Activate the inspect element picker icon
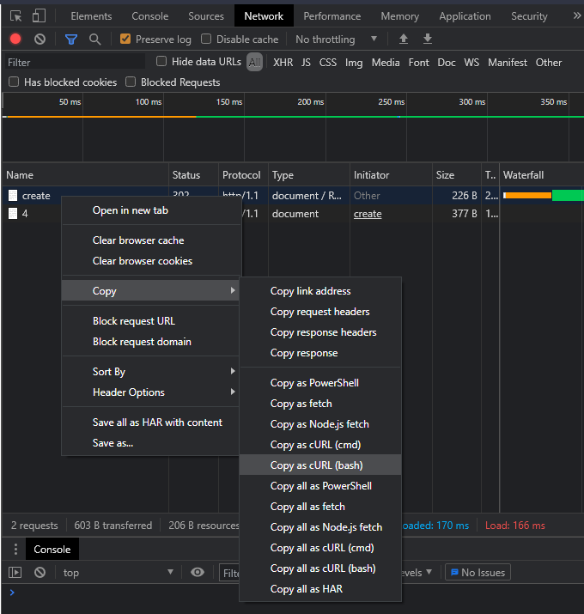 tap(15, 16)
